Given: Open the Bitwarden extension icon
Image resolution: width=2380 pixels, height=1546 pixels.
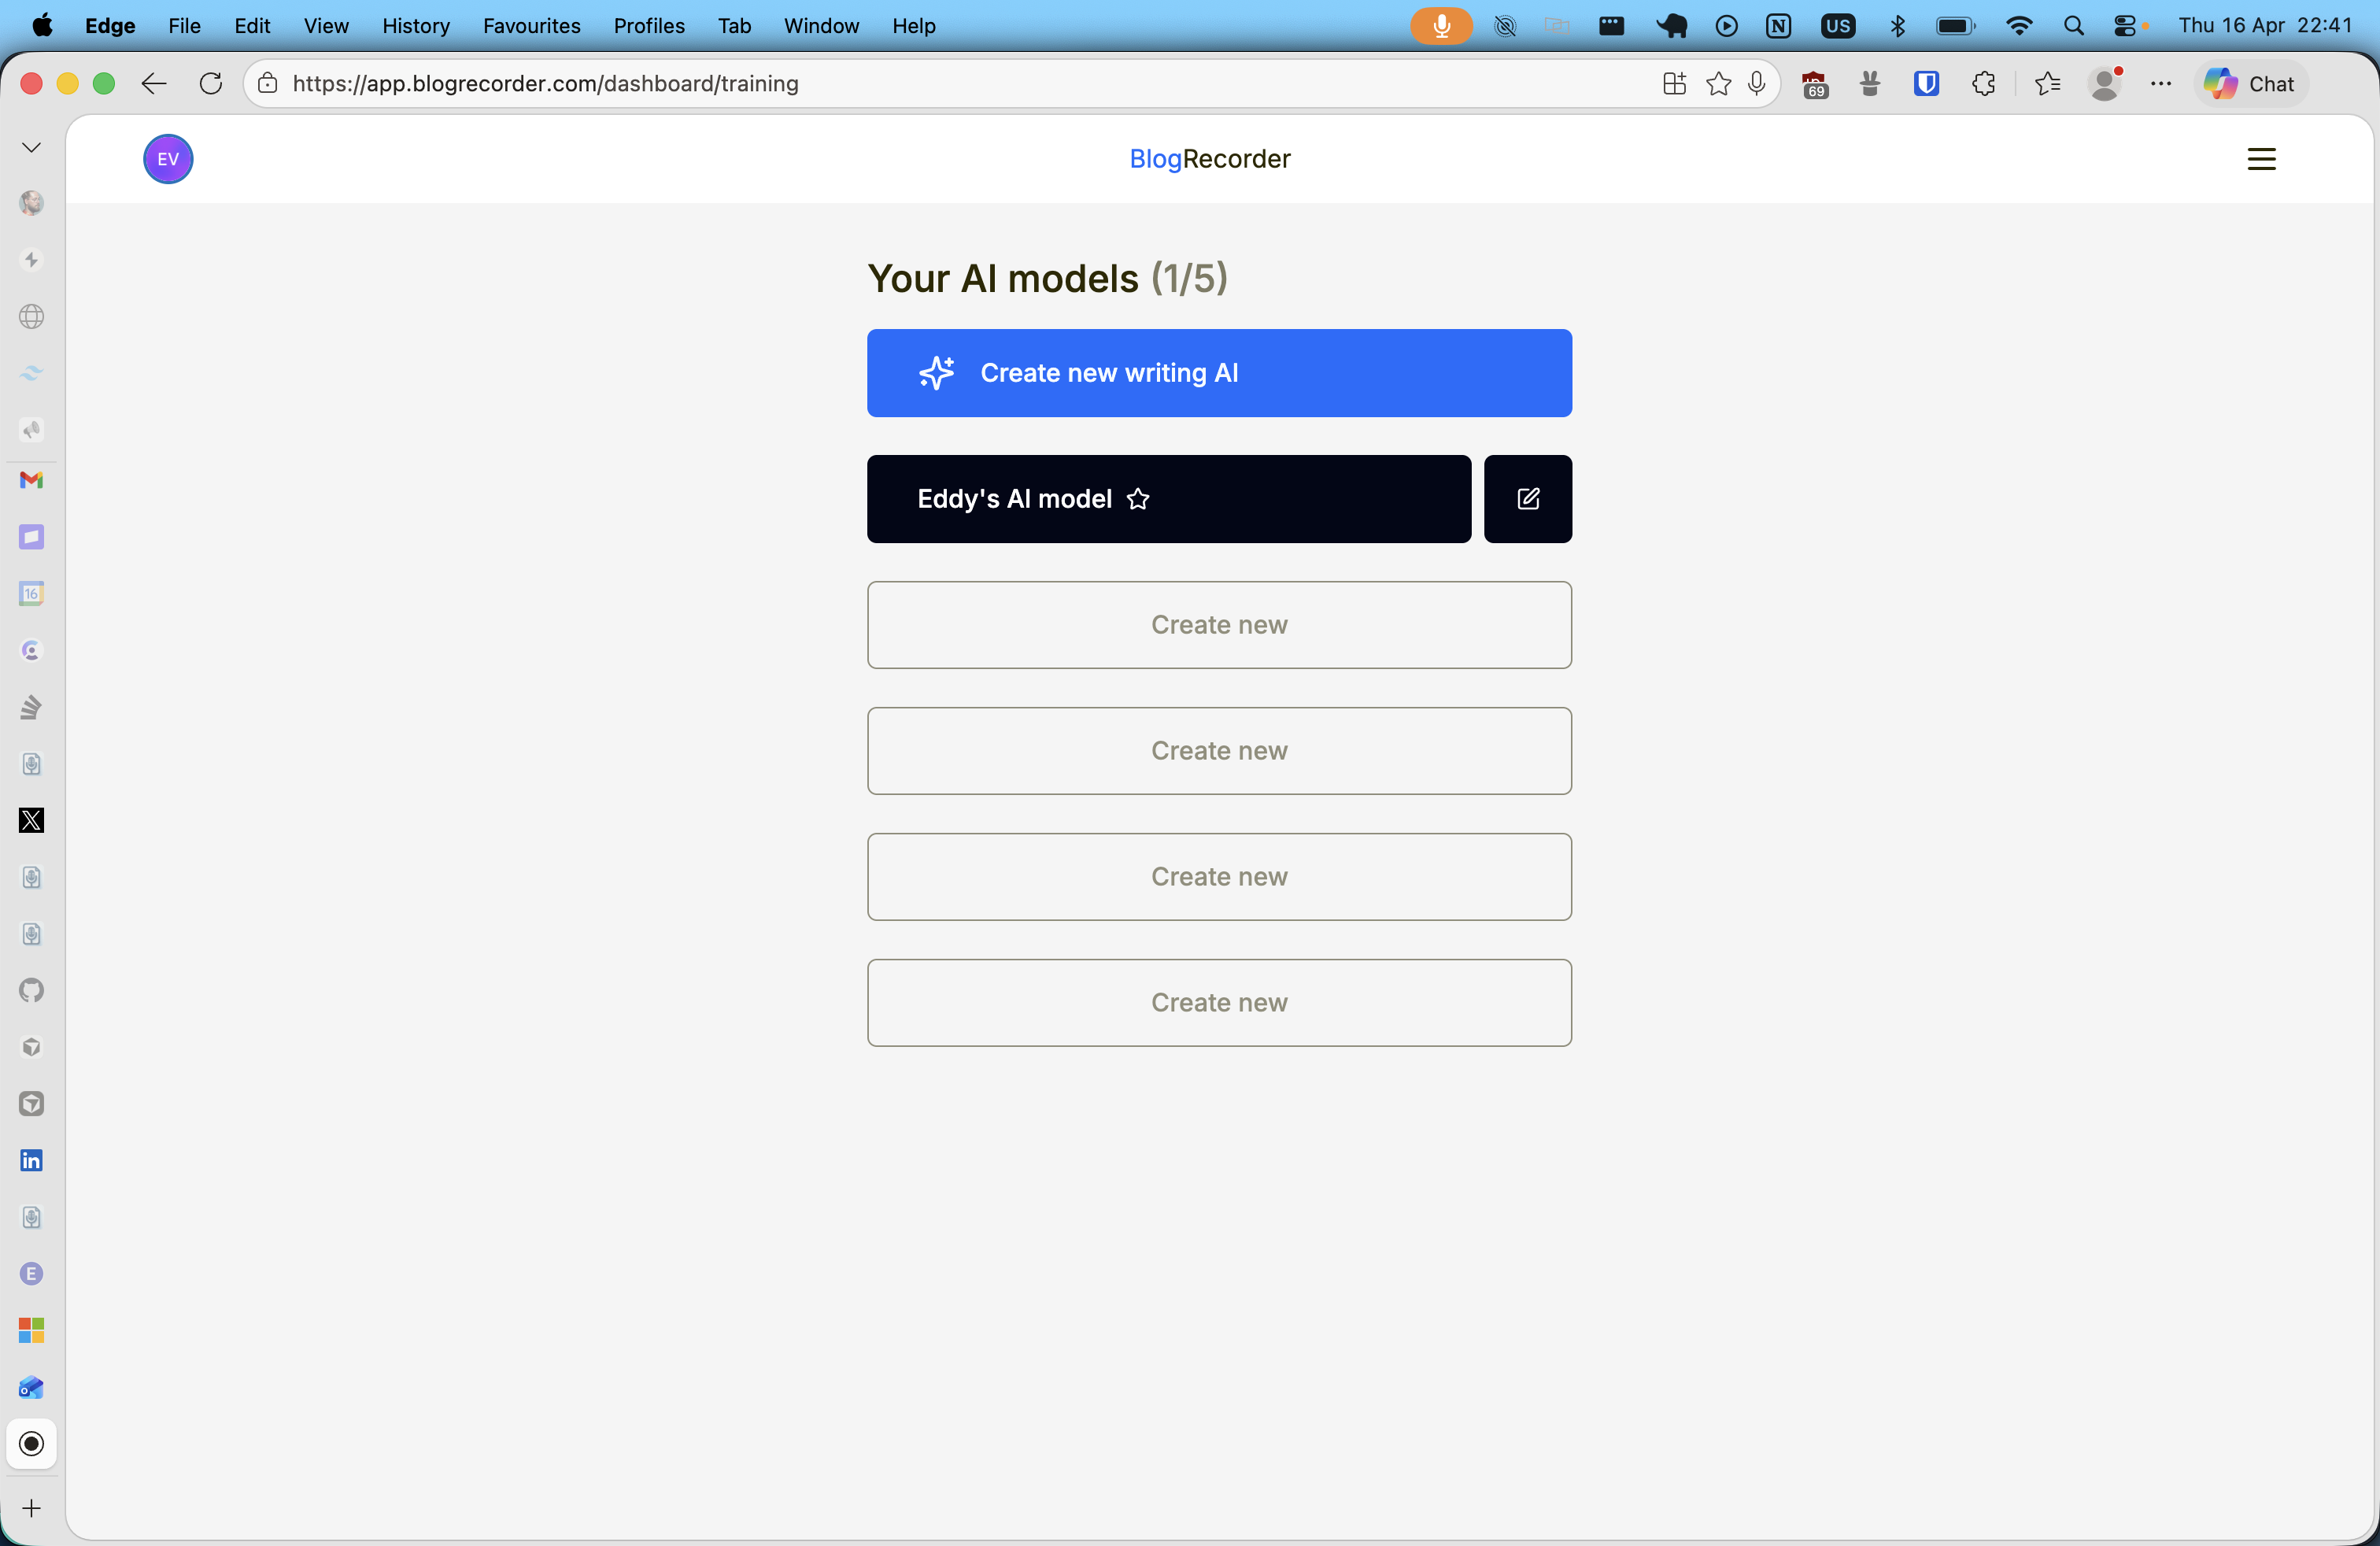Looking at the screenshot, I should (x=1927, y=84).
